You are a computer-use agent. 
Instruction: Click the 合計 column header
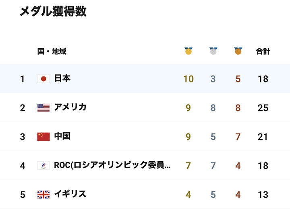point(263,51)
